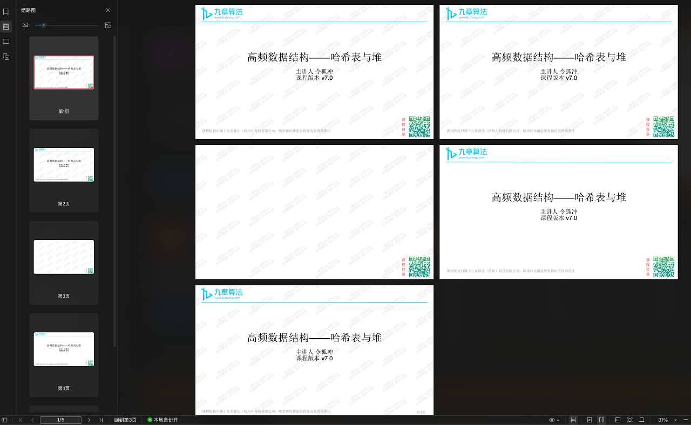This screenshot has height=425, width=691.
Task: Click the small-thumbnail icon beside the slider
Action: (x=25, y=25)
